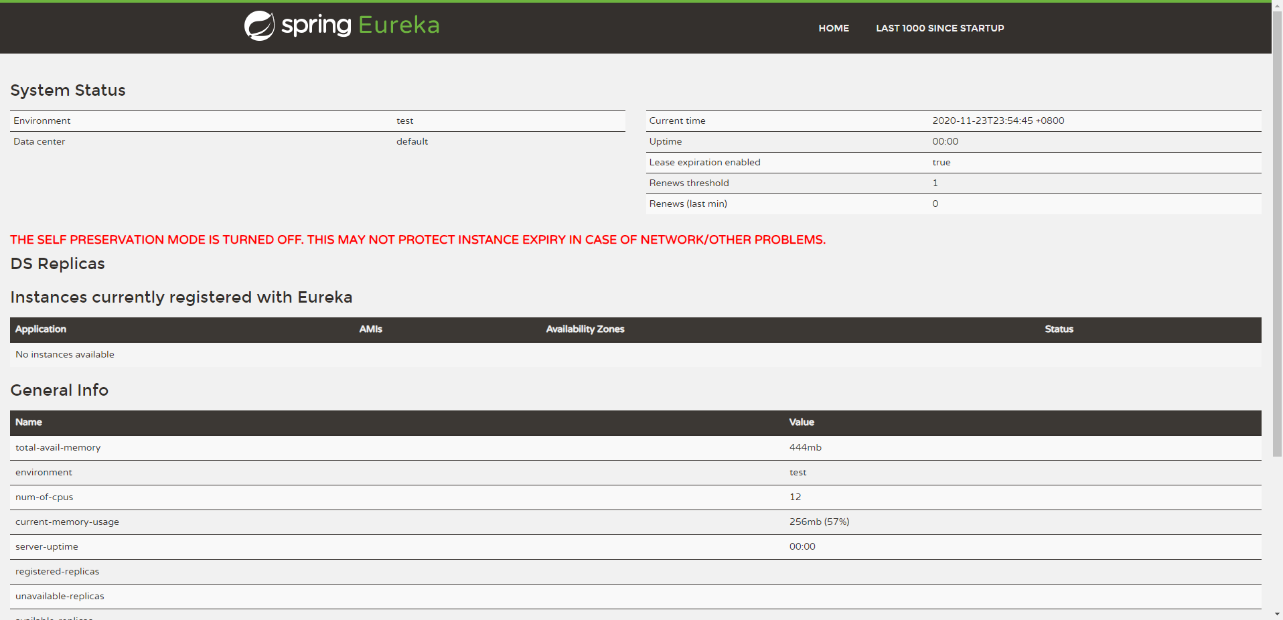The image size is (1283, 620).
Task: Select the 256mb (57%) value
Action: point(819,522)
